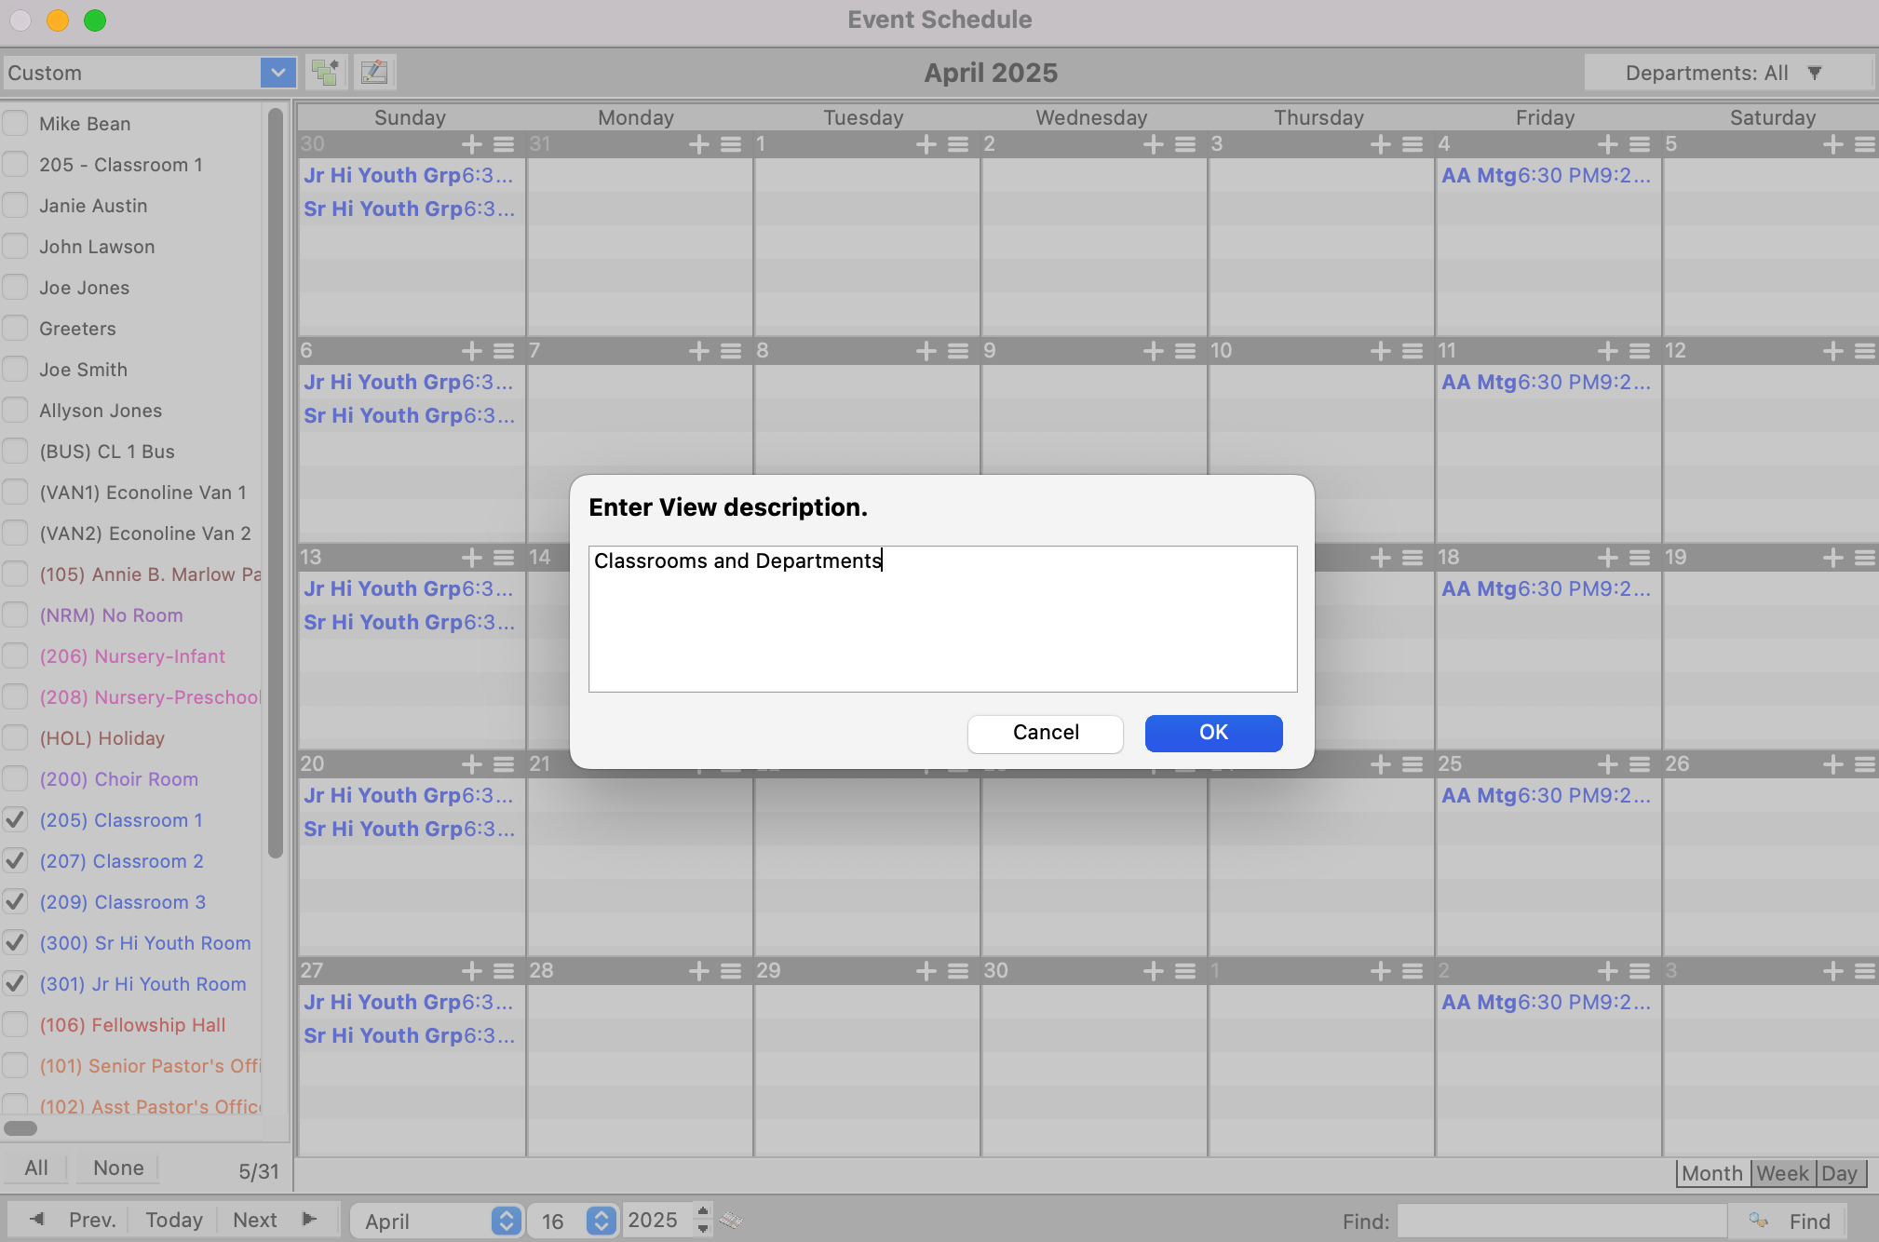Image resolution: width=1879 pixels, height=1242 pixels.
Task: Click the plus icon on Friday 18
Action: 1608,558
